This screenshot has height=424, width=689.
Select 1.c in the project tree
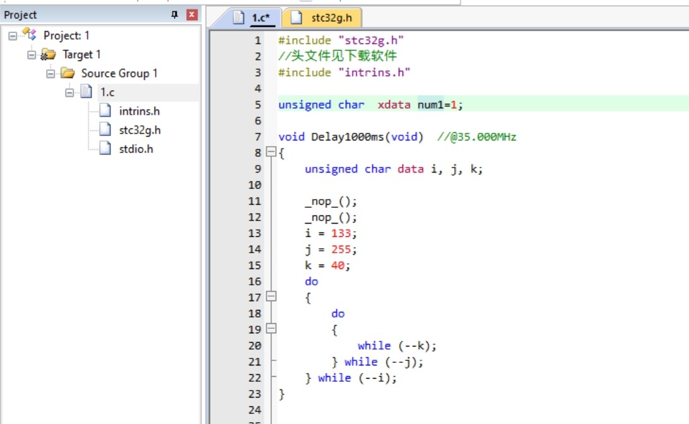[107, 92]
